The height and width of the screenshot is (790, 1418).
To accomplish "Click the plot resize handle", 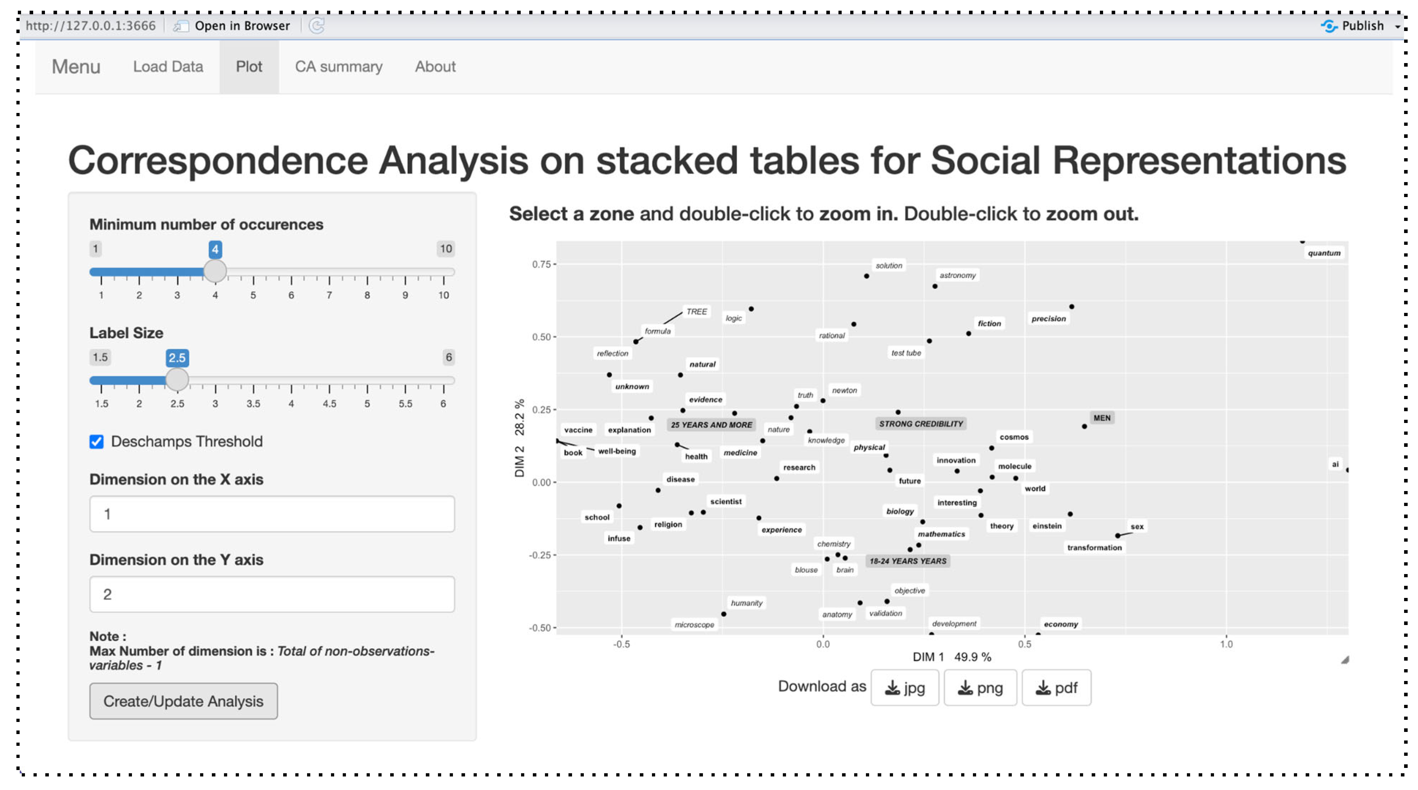I will [1344, 660].
